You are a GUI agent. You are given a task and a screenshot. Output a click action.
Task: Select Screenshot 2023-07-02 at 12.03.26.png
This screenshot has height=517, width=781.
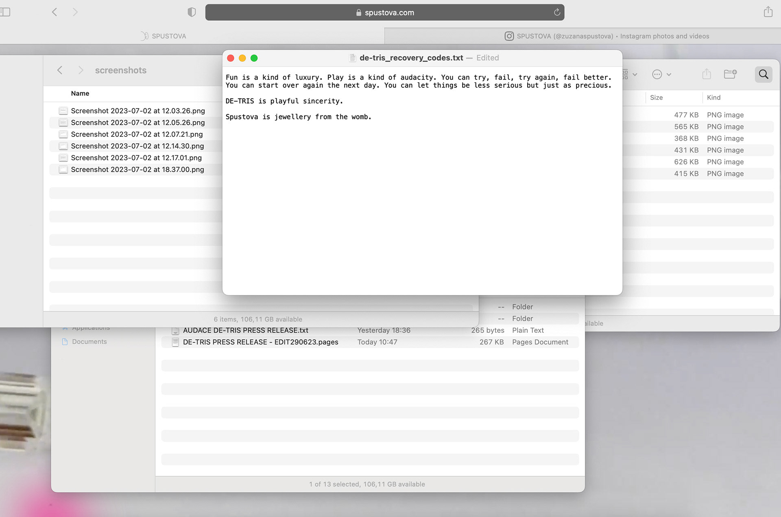click(137, 111)
